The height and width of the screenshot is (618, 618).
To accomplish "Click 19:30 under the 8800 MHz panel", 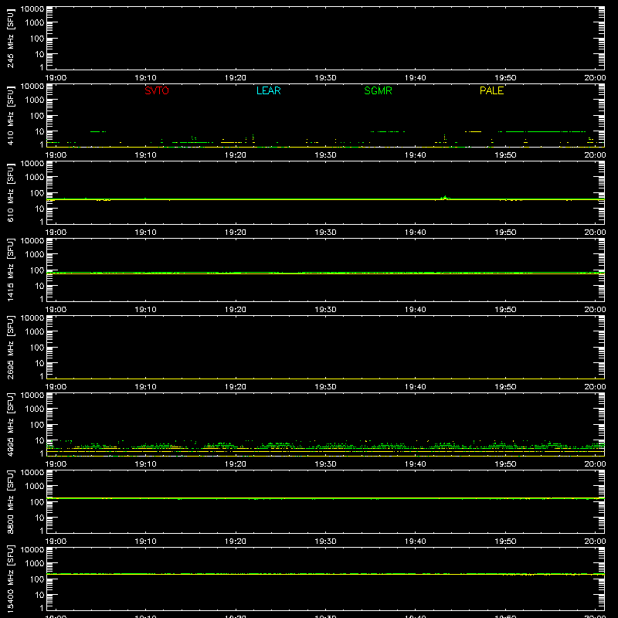I will 325,542.
